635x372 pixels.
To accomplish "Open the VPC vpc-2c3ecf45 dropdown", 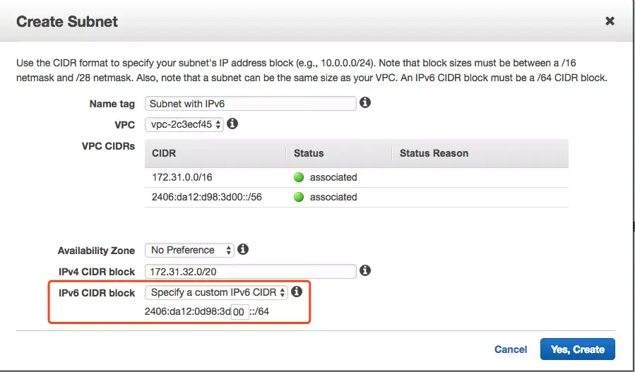I will click(x=184, y=124).
